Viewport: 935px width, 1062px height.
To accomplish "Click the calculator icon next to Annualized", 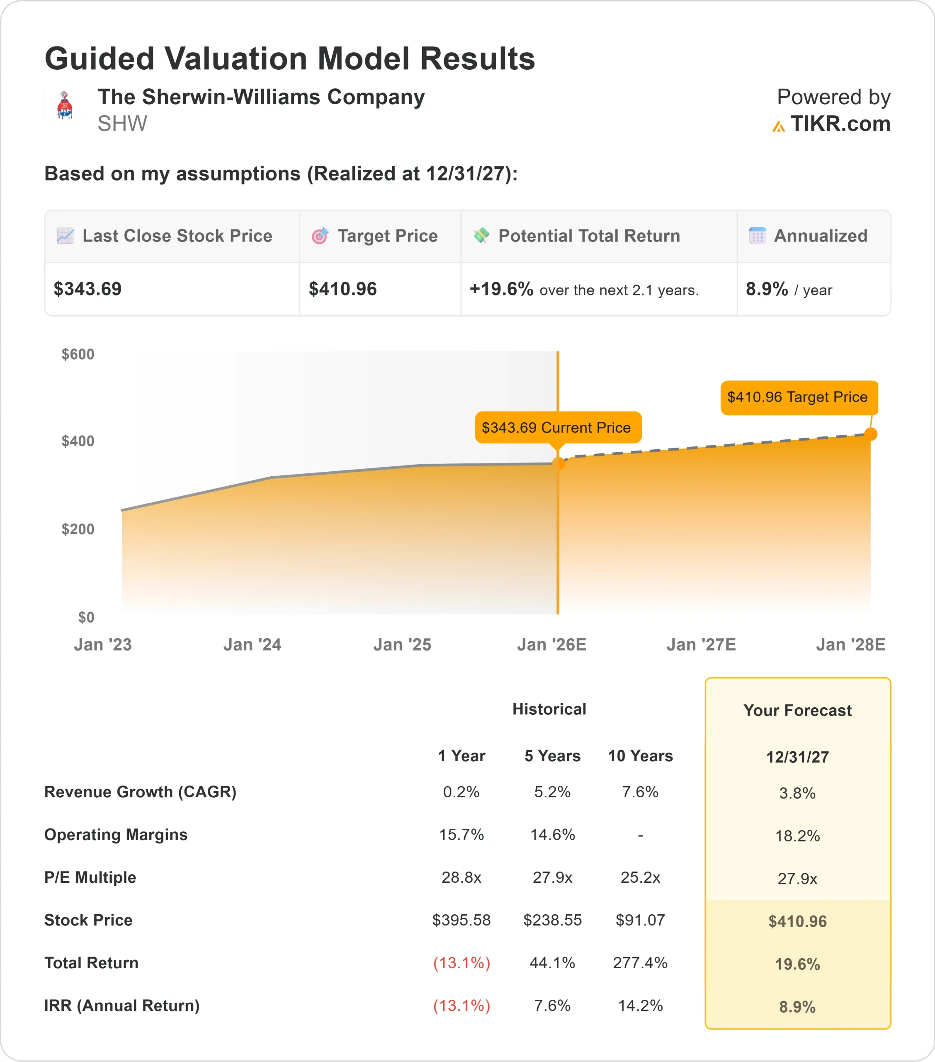I will [x=758, y=235].
